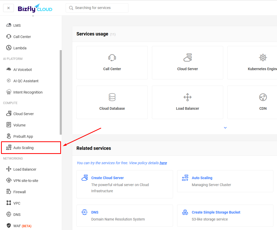Go to VPN site-to-site menu item
Screen dimensions: 277x230
pyautogui.click(x=26, y=181)
